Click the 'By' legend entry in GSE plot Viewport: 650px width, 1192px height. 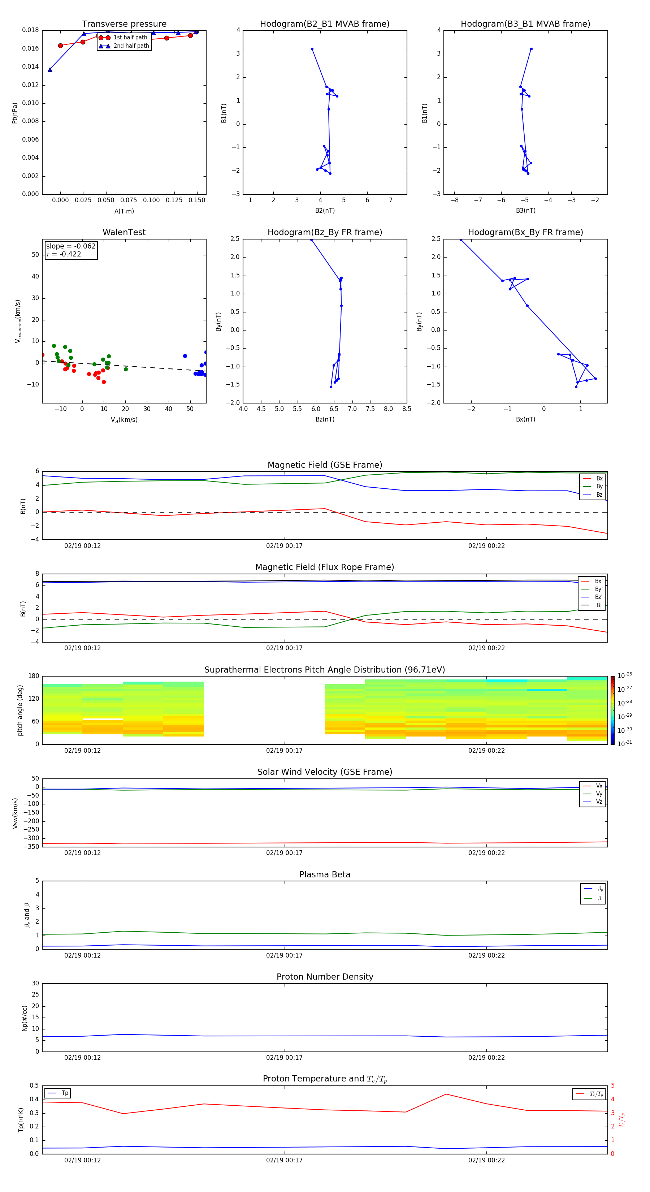pyautogui.click(x=593, y=486)
